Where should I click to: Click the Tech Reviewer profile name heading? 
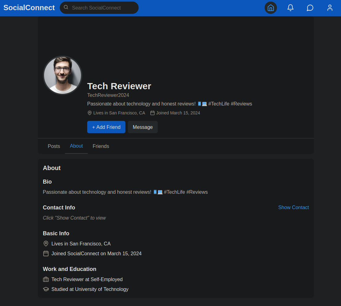(x=119, y=86)
